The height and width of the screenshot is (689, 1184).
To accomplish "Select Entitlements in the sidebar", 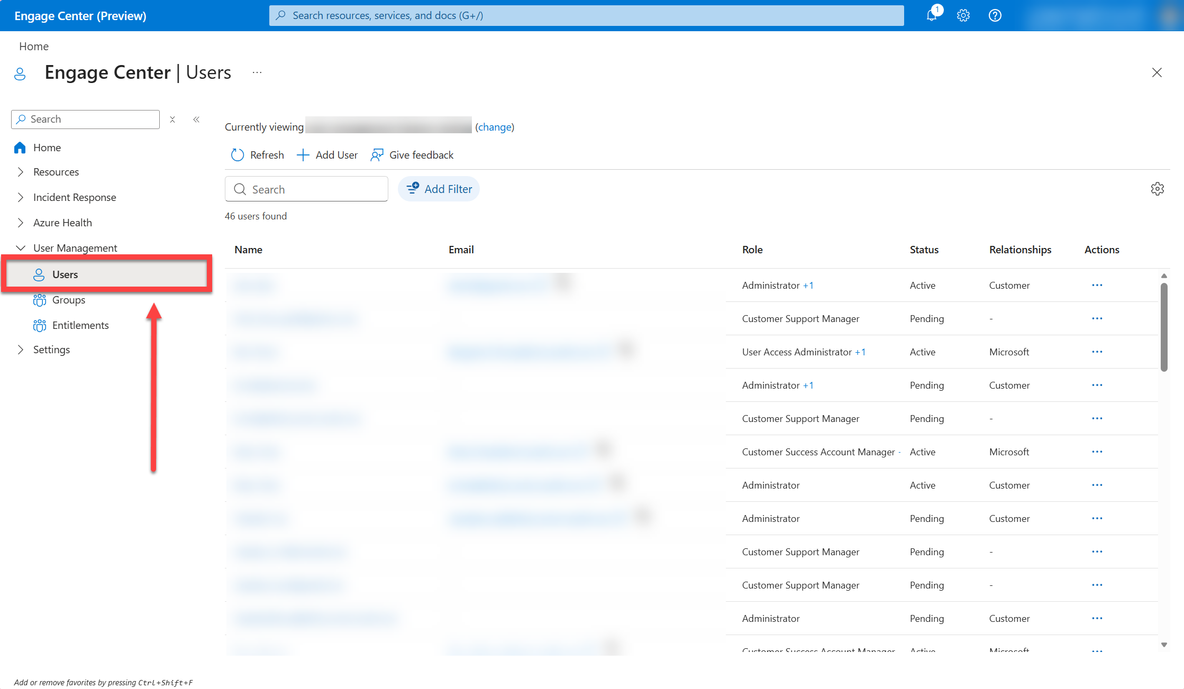I will click(80, 325).
